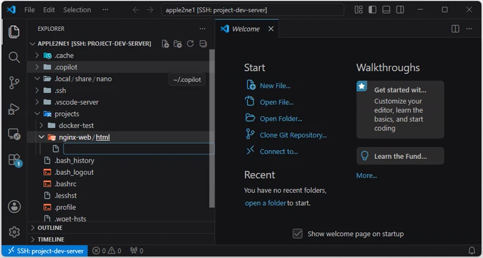Click the New Folder icon in explorer header
The width and height of the screenshot is (483, 258).
pyautogui.click(x=177, y=44)
